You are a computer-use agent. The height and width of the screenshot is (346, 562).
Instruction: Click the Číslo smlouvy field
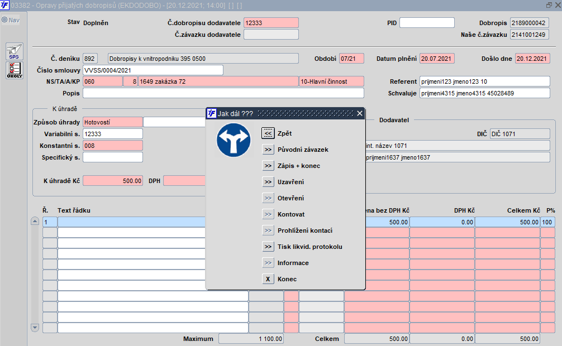point(153,70)
